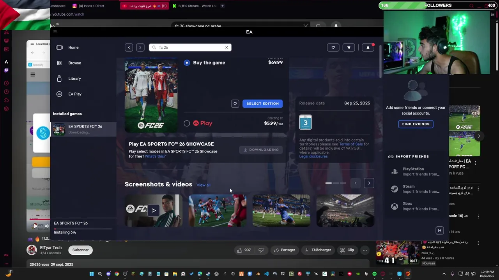Open the Terms of Sale link
Screen dimensions: 499x280
[x=351, y=144]
